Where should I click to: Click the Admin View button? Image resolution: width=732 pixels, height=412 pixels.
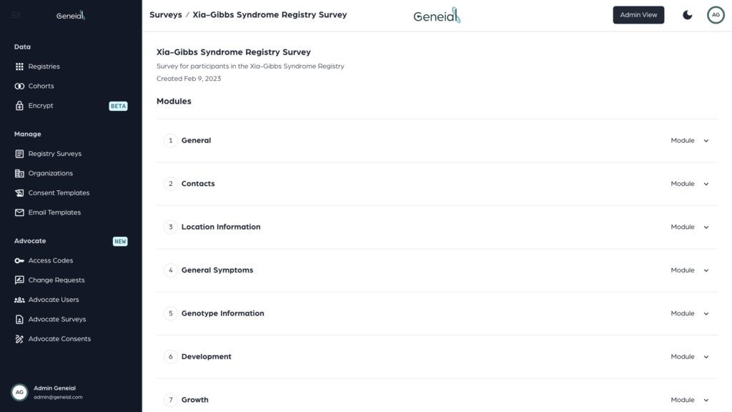pyautogui.click(x=638, y=15)
